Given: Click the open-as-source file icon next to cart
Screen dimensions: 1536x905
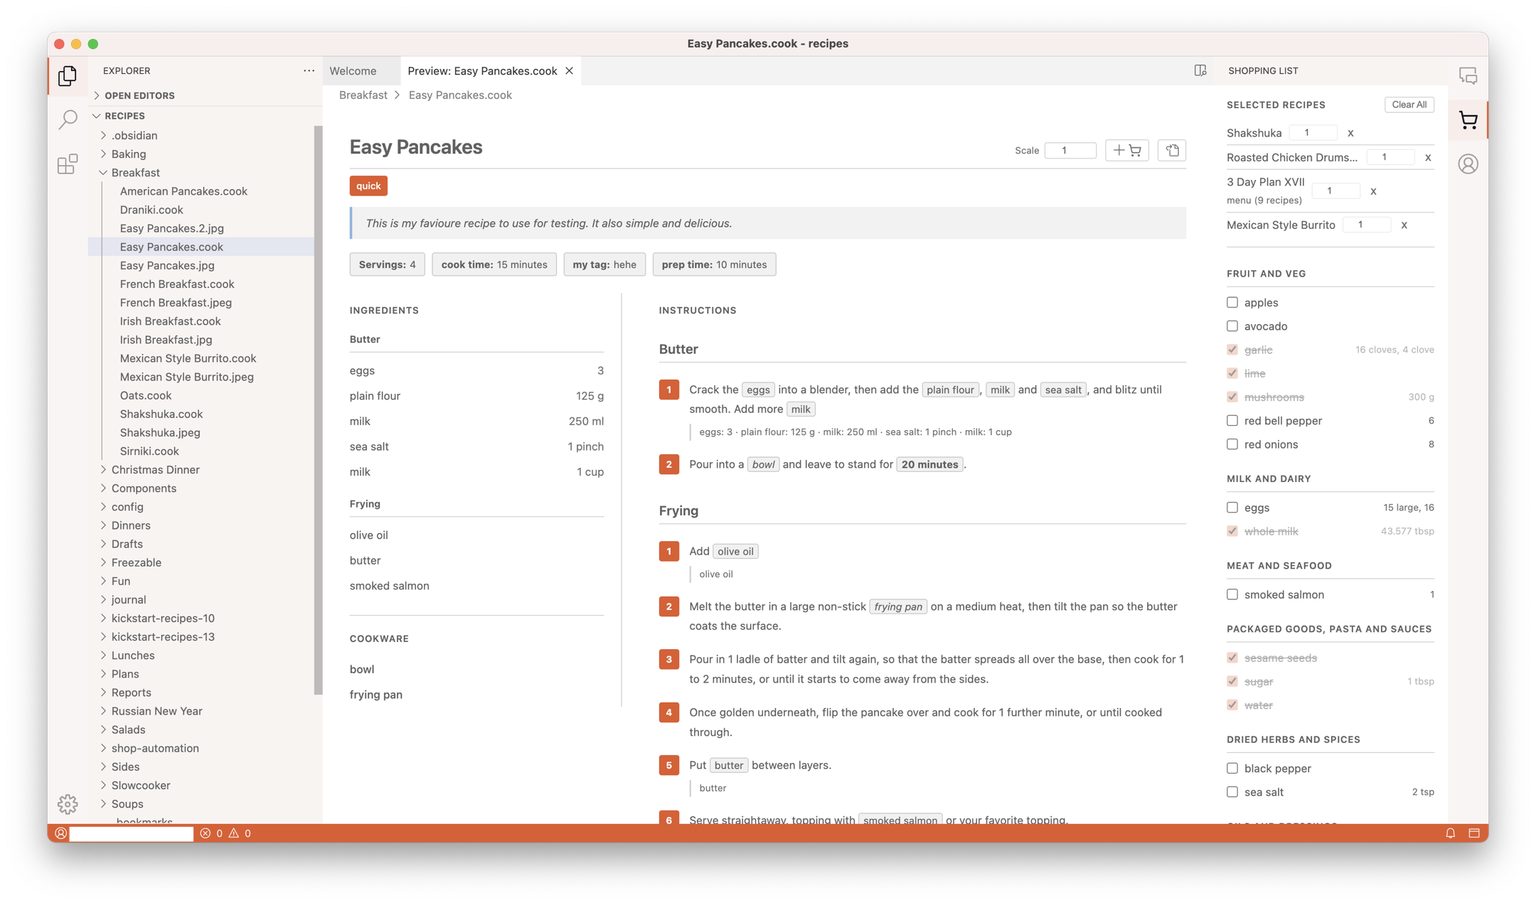Looking at the screenshot, I should tap(1172, 150).
